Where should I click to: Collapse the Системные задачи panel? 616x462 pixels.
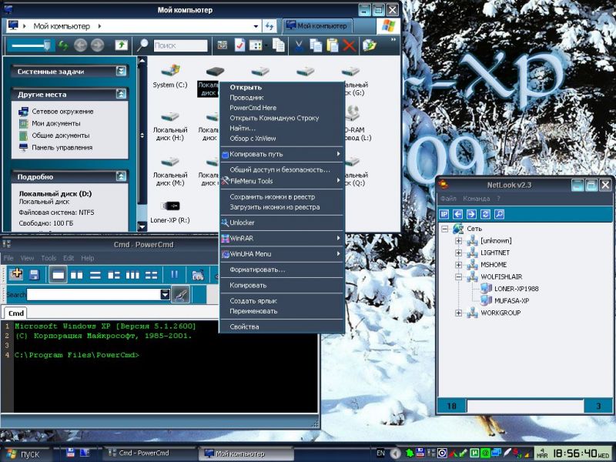point(121,72)
